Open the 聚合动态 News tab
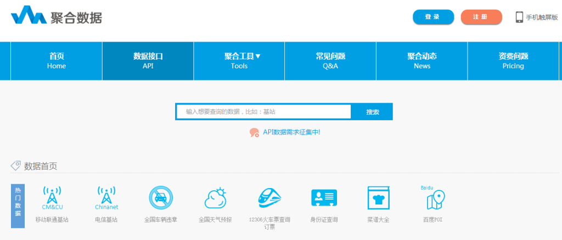 pyautogui.click(x=422, y=61)
